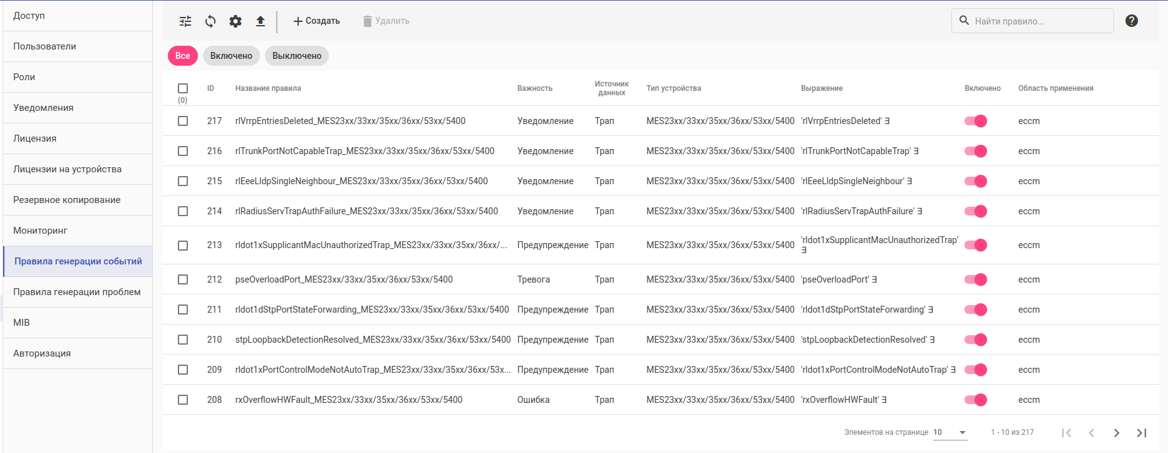1168x453 pixels.
Task: Check the checkbox for rule 212
Action: click(x=183, y=279)
